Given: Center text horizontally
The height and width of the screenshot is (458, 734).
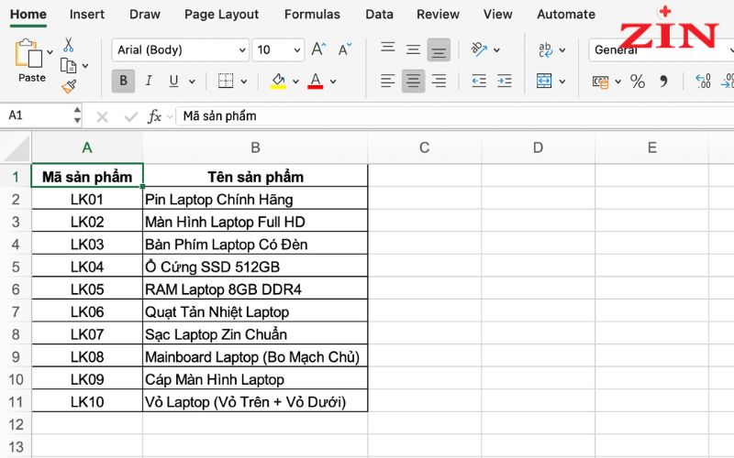Looking at the screenshot, I should [413, 81].
